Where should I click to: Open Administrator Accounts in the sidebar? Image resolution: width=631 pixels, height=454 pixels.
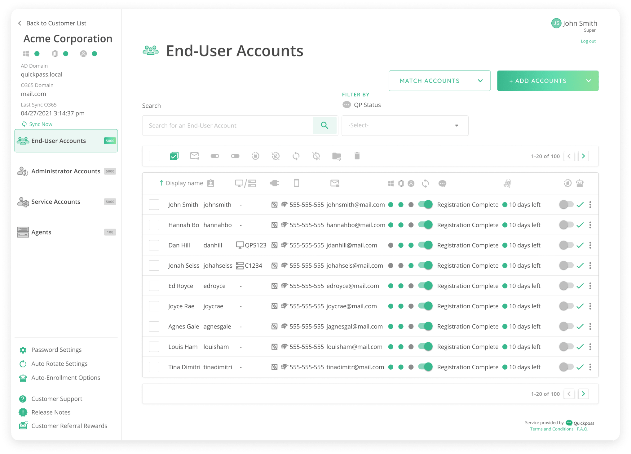tap(66, 171)
